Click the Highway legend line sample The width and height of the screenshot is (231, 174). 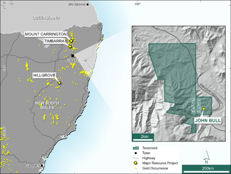pos(136,157)
